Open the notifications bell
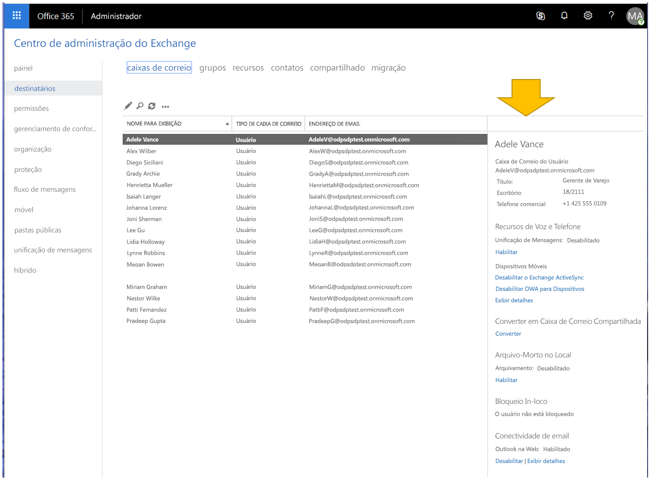The height and width of the screenshot is (481, 650). (564, 16)
